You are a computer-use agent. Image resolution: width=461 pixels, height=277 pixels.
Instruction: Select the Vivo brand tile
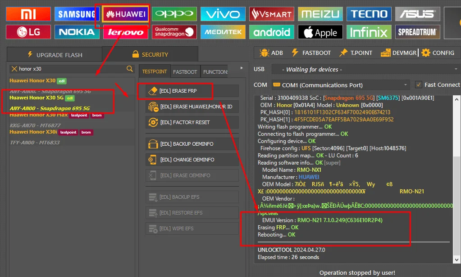(x=223, y=14)
